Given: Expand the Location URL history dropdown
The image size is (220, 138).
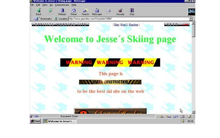Looking at the screenshot, I should (x=190, y=19).
